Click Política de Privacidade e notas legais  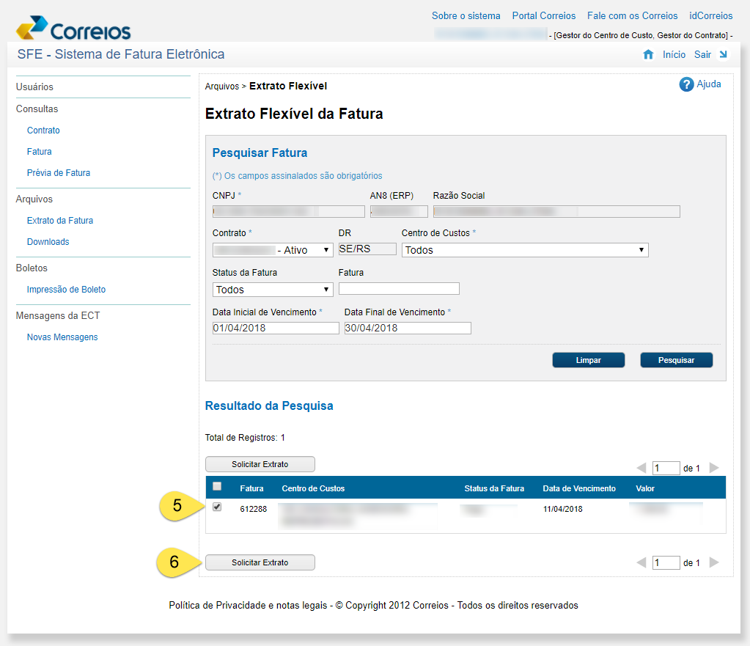248,606
